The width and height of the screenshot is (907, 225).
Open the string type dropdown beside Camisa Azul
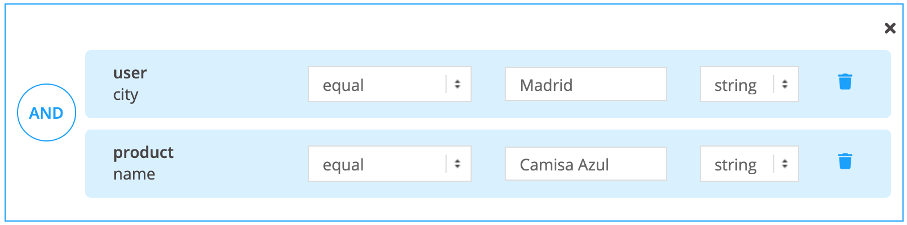pyautogui.click(x=749, y=164)
